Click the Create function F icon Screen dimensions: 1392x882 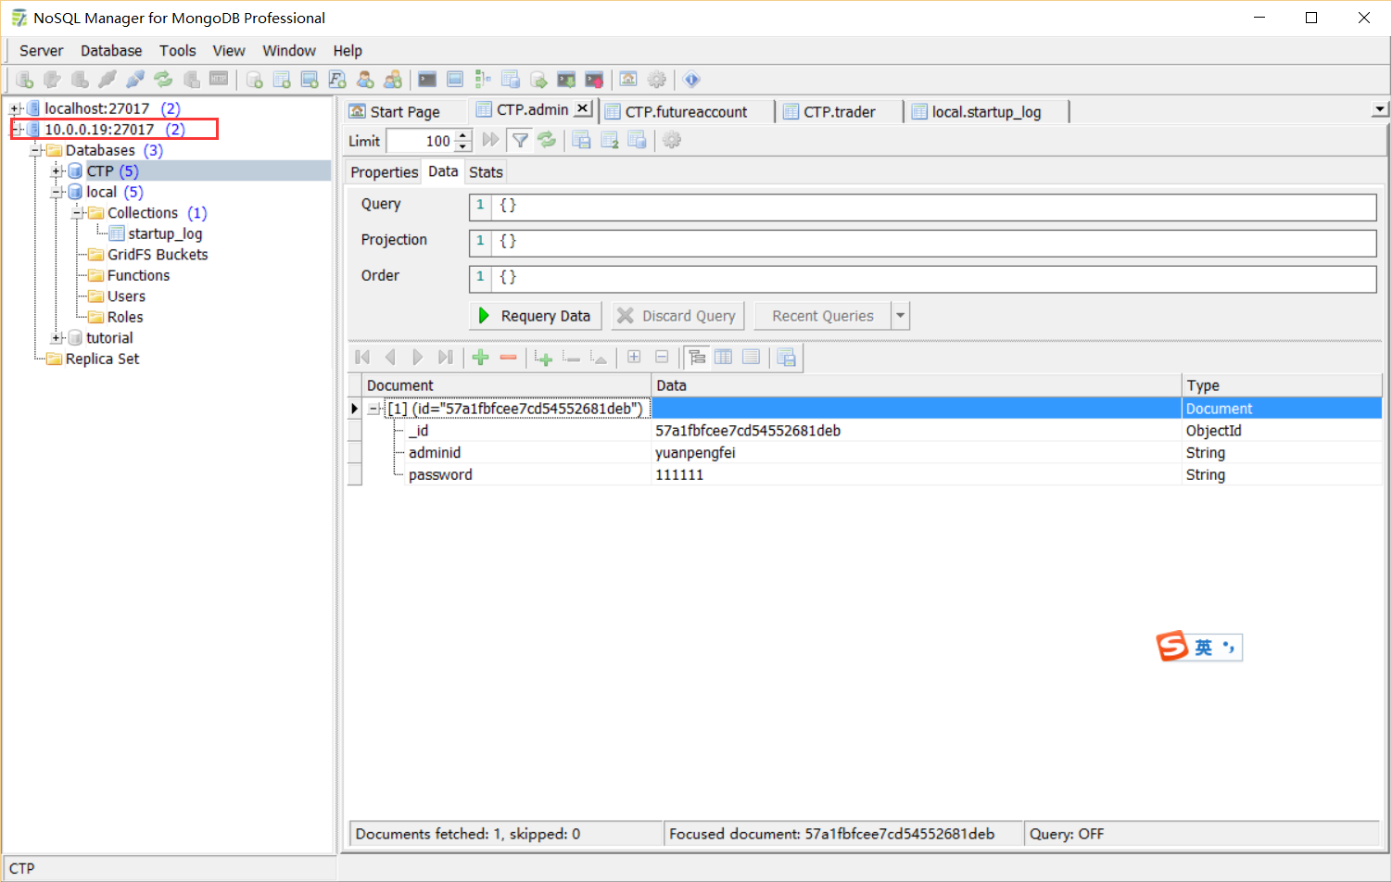tap(337, 80)
